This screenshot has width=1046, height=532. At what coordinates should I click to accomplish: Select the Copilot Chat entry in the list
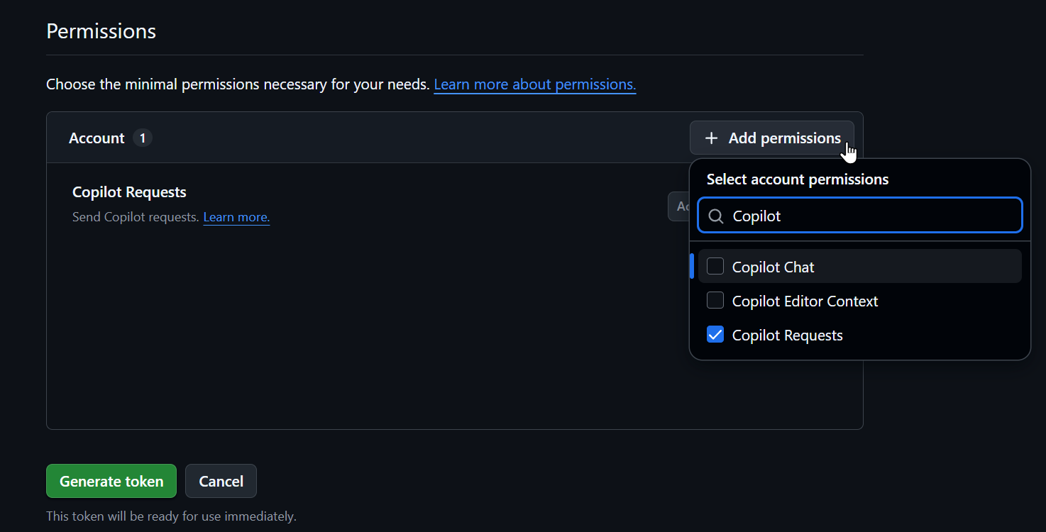click(x=773, y=266)
